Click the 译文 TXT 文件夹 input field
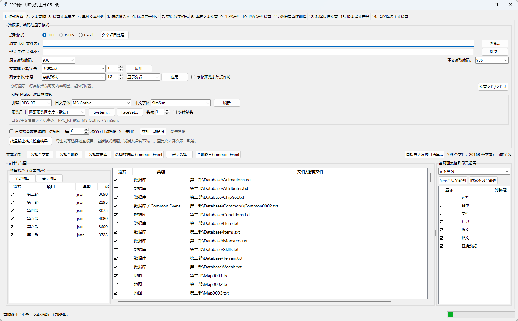This screenshot has height=321, width=518. (x=258, y=52)
